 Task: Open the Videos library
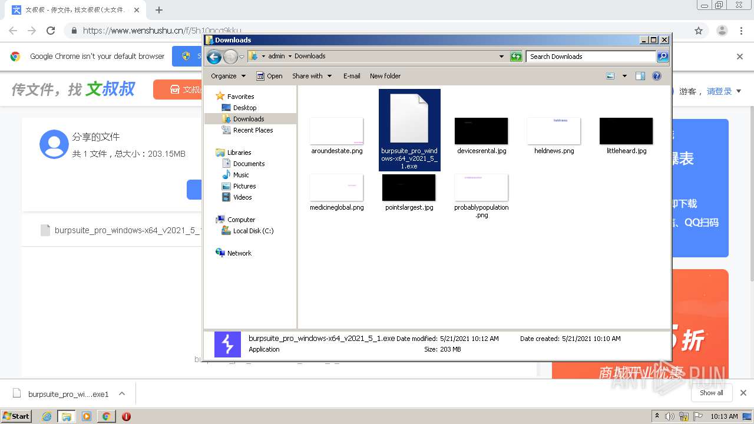click(242, 197)
